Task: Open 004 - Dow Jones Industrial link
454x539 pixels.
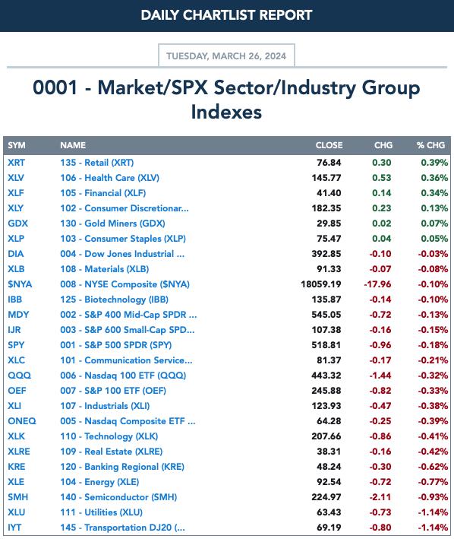Action: tap(122, 254)
